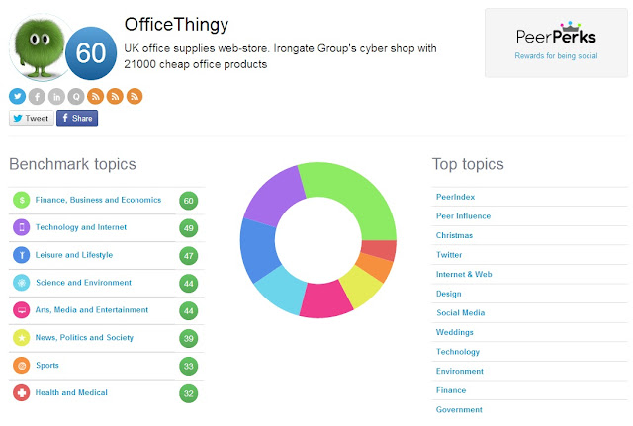This screenshot has height=426, width=633.
Task: Click the pink screen Arts Media icon
Action: pos(22,310)
